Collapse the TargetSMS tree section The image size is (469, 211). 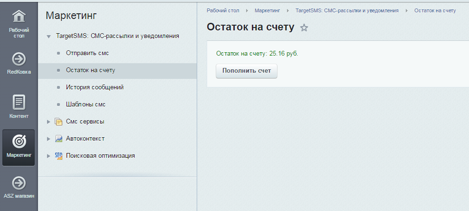[48, 37]
